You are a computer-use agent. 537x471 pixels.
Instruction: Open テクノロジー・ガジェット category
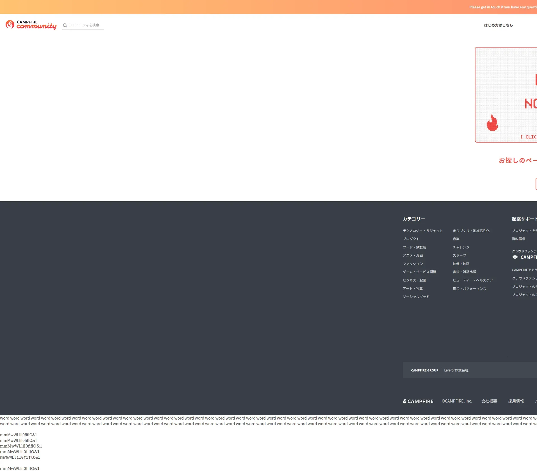(x=423, y=231)
